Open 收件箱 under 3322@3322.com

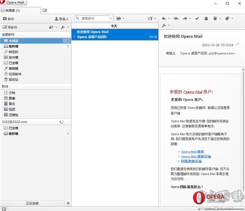pyautogui.click(x=36, y=134)
